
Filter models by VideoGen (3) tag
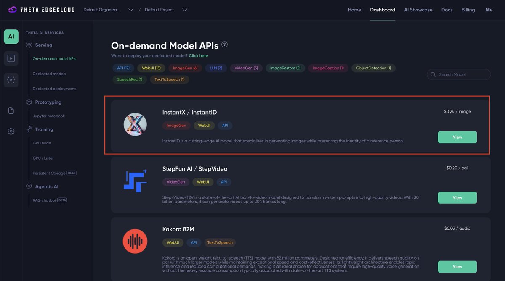point(246,68)
